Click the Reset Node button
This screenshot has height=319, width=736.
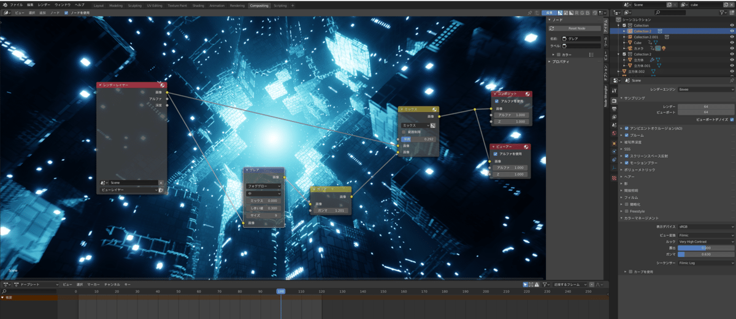pyautogui.click(x=576, y=28)
